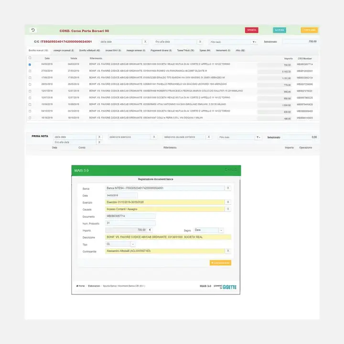Clear the Esercizio field using its X button
This screenshot has height=344, width=344.
(228, 202)
